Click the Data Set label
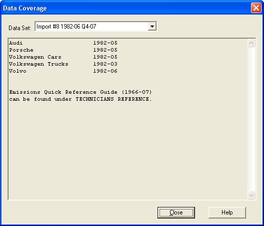The height and width of the screenshot is (226, 264). pos(19,28)
